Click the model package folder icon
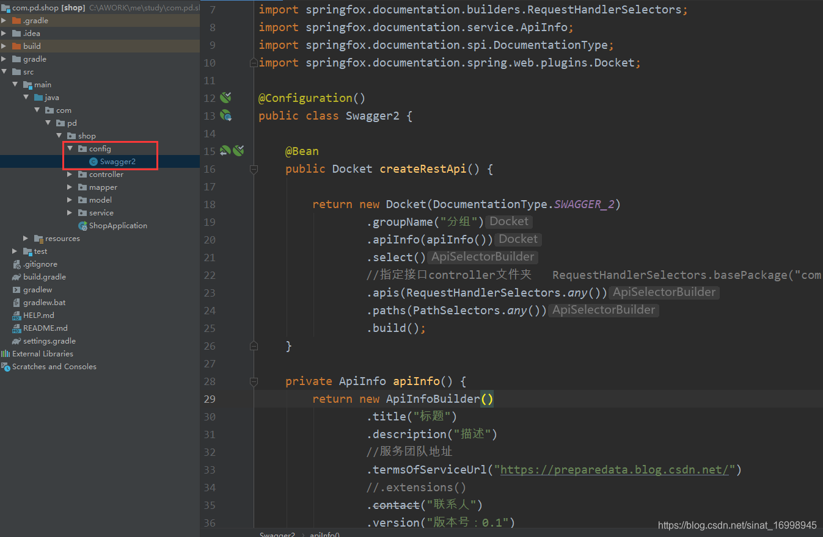The height and width of the screenshot is (537, 823). [82, 200]
